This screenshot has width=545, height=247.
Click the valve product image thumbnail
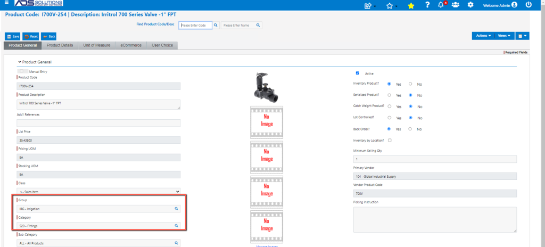[x=267, y=87]
